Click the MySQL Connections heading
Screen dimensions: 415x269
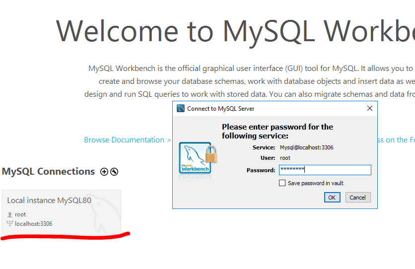pyautogui.click(x=48, y=172)
